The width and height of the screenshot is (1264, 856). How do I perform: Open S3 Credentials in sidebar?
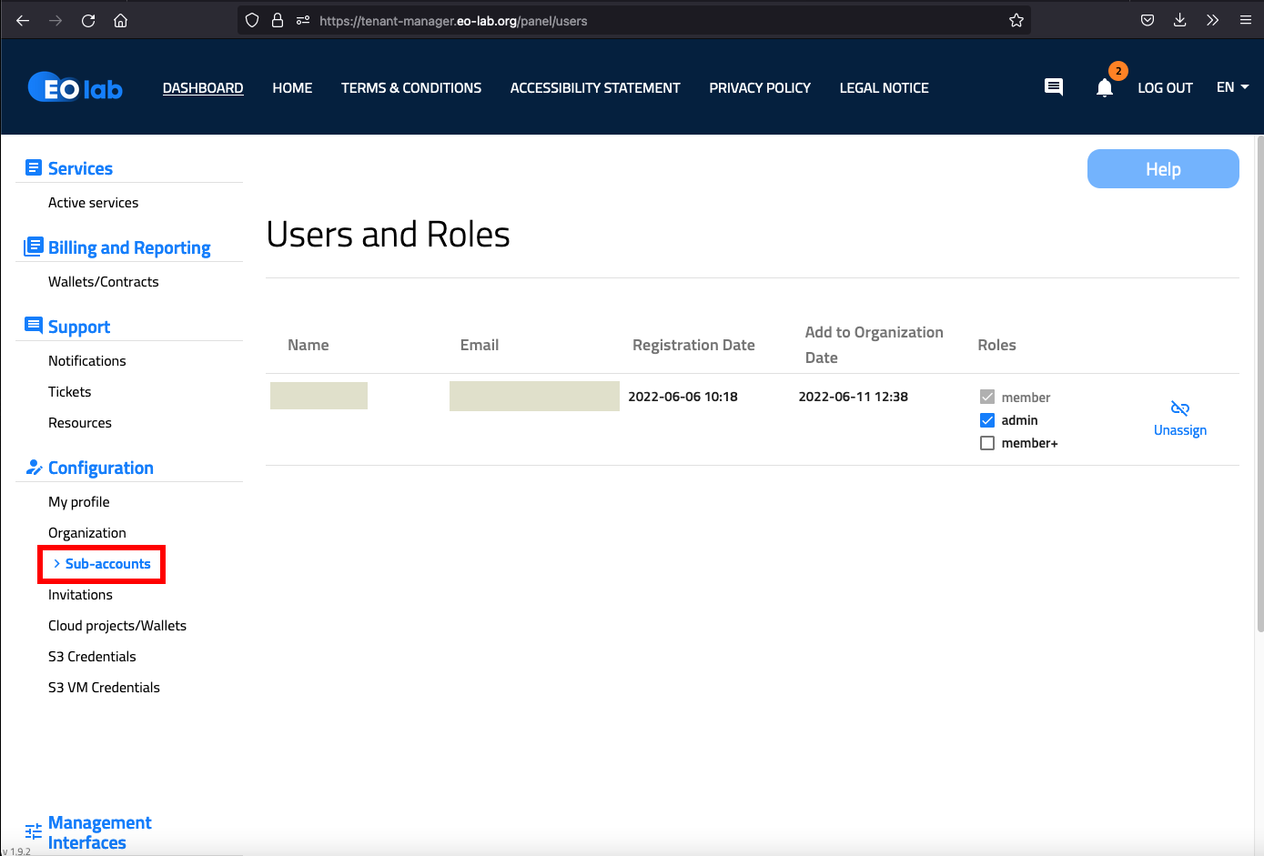pyautogui.click(x=92, y=657)
